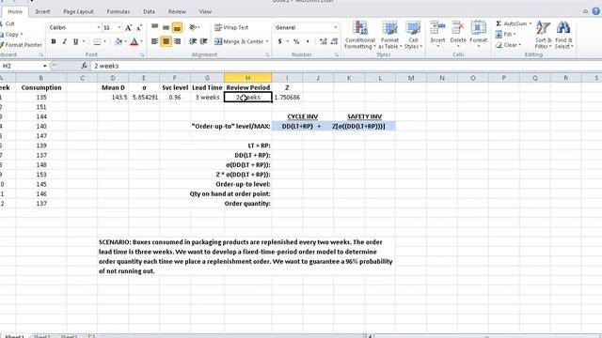The image size is (602, 338).
Task: Click Decrease Indent icon
Action: click(x=193, y=41)
